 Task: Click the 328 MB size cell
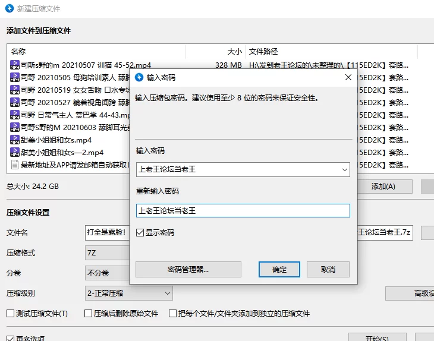click(229, 65)
